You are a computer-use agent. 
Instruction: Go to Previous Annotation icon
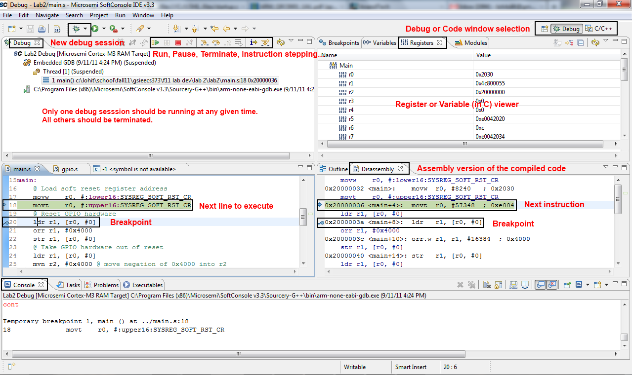[195, 29]
